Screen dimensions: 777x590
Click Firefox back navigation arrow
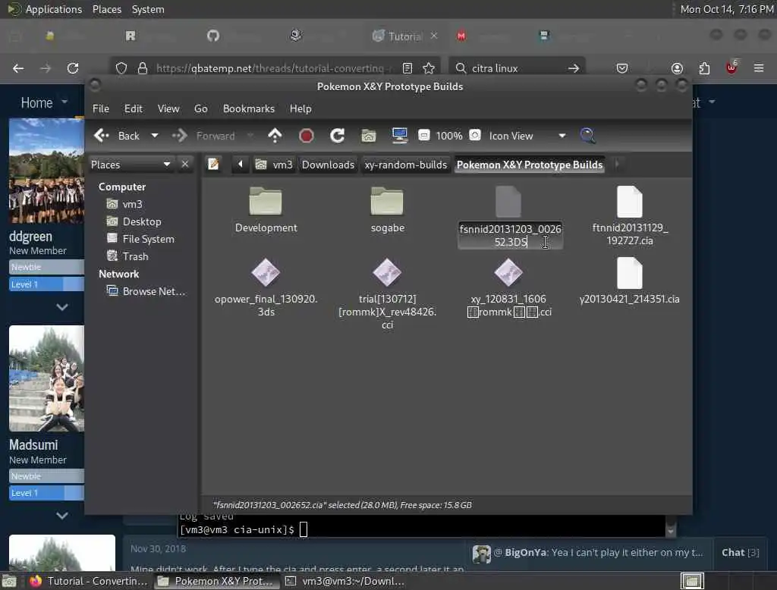coord(18,68)
